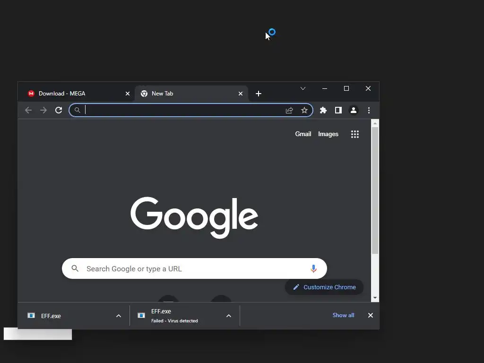Click the 'Failed - Virus detected' status text
This screenshot has height=363, width=484.
pos(174,321)
